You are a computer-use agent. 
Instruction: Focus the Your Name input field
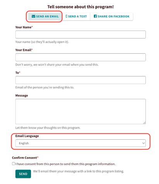click(80, 34)
